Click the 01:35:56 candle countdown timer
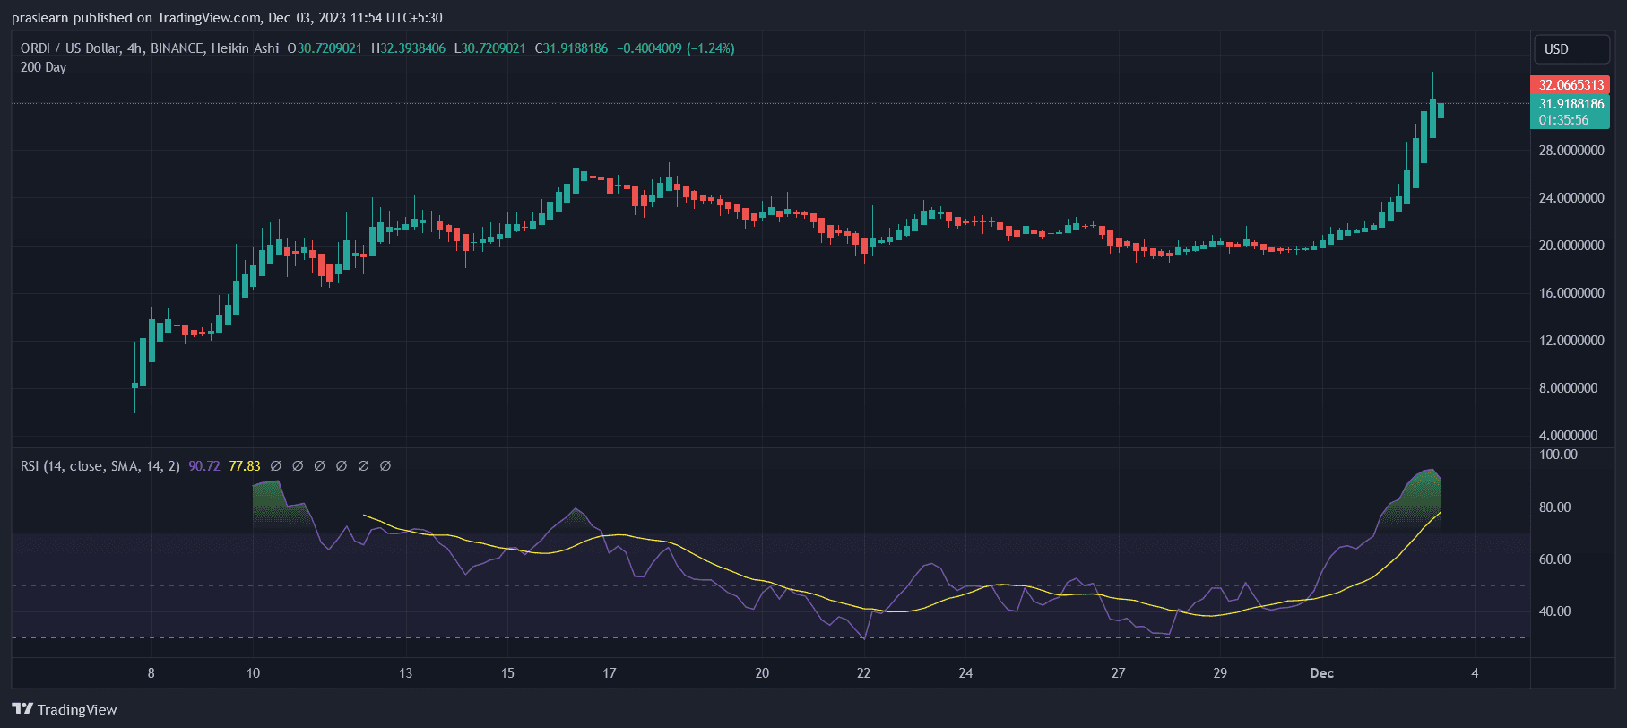This screenshot has height=728, width=1627. [1563, 120]
